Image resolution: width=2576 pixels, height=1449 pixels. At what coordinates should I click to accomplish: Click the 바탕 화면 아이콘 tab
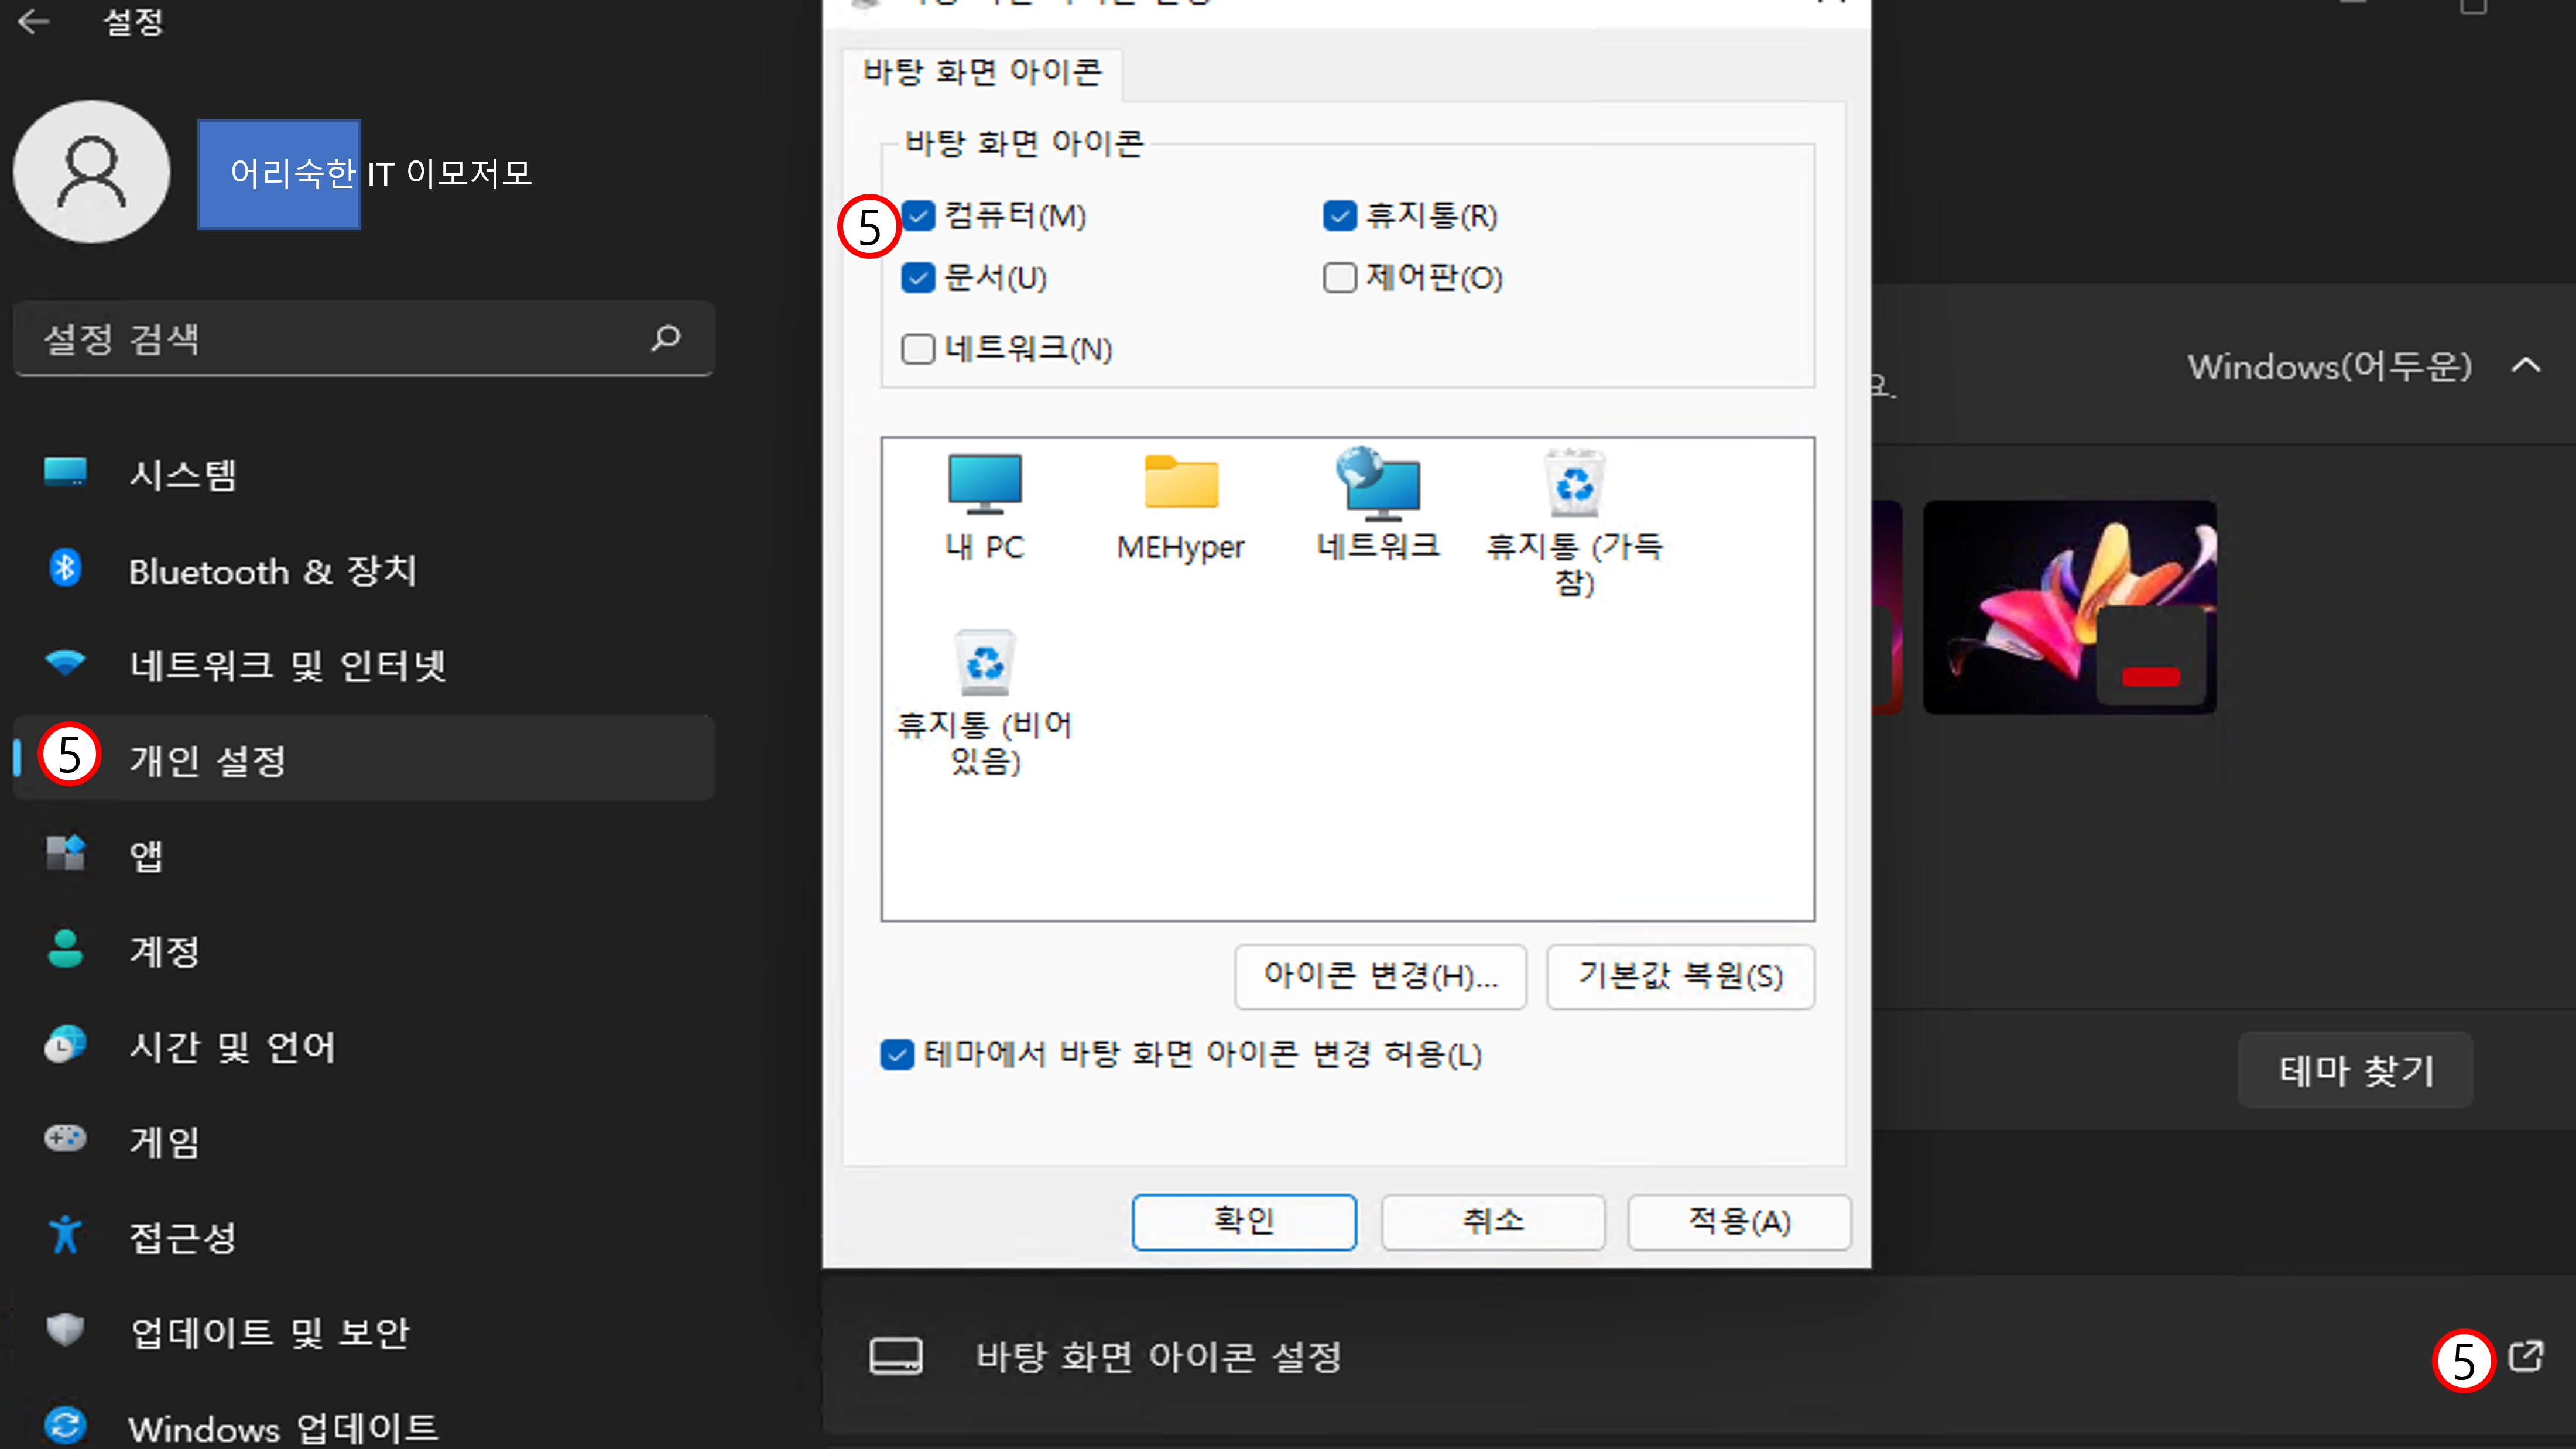point(982,72)
